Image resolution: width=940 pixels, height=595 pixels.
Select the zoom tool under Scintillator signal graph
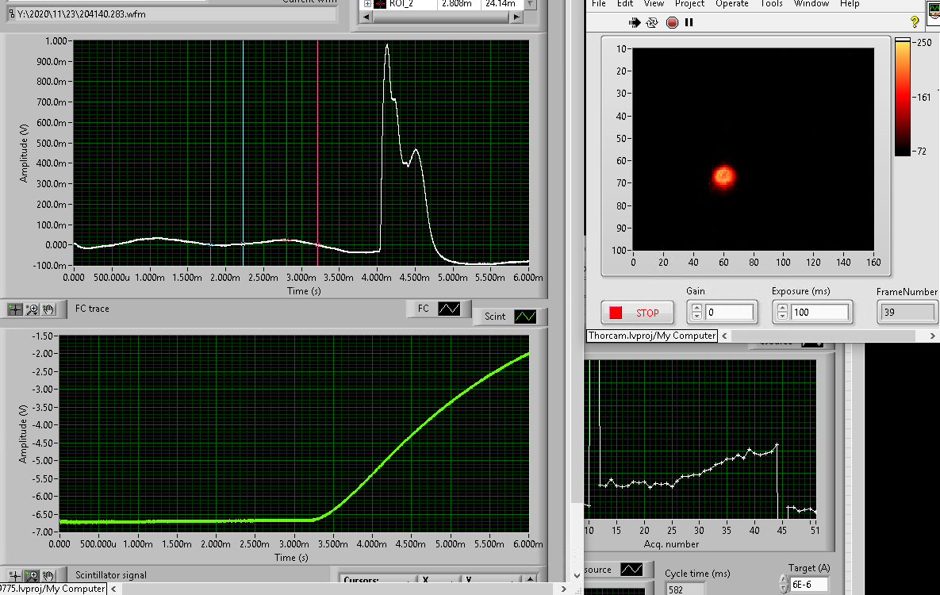click(33, 575)
